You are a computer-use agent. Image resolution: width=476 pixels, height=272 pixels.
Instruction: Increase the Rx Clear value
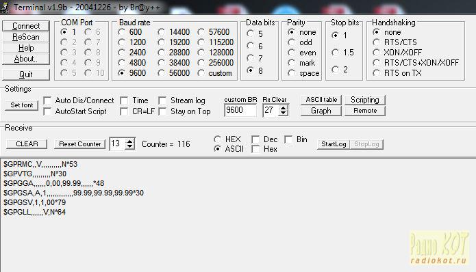tap(283, 108)
